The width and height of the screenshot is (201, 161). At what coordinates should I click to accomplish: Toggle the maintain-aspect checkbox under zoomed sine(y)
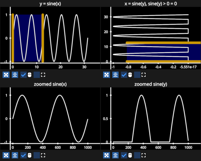[x=137, y=155]
